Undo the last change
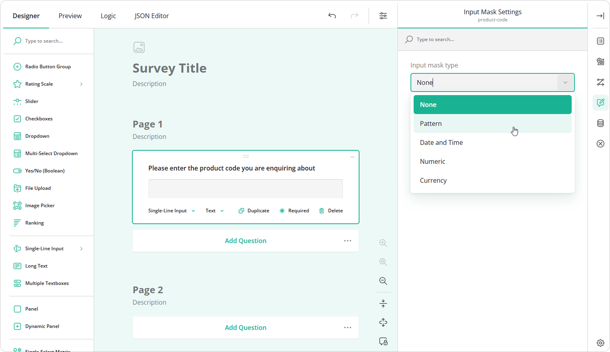Viewport: 610px width, 352px height. click(x=332, y=15)
